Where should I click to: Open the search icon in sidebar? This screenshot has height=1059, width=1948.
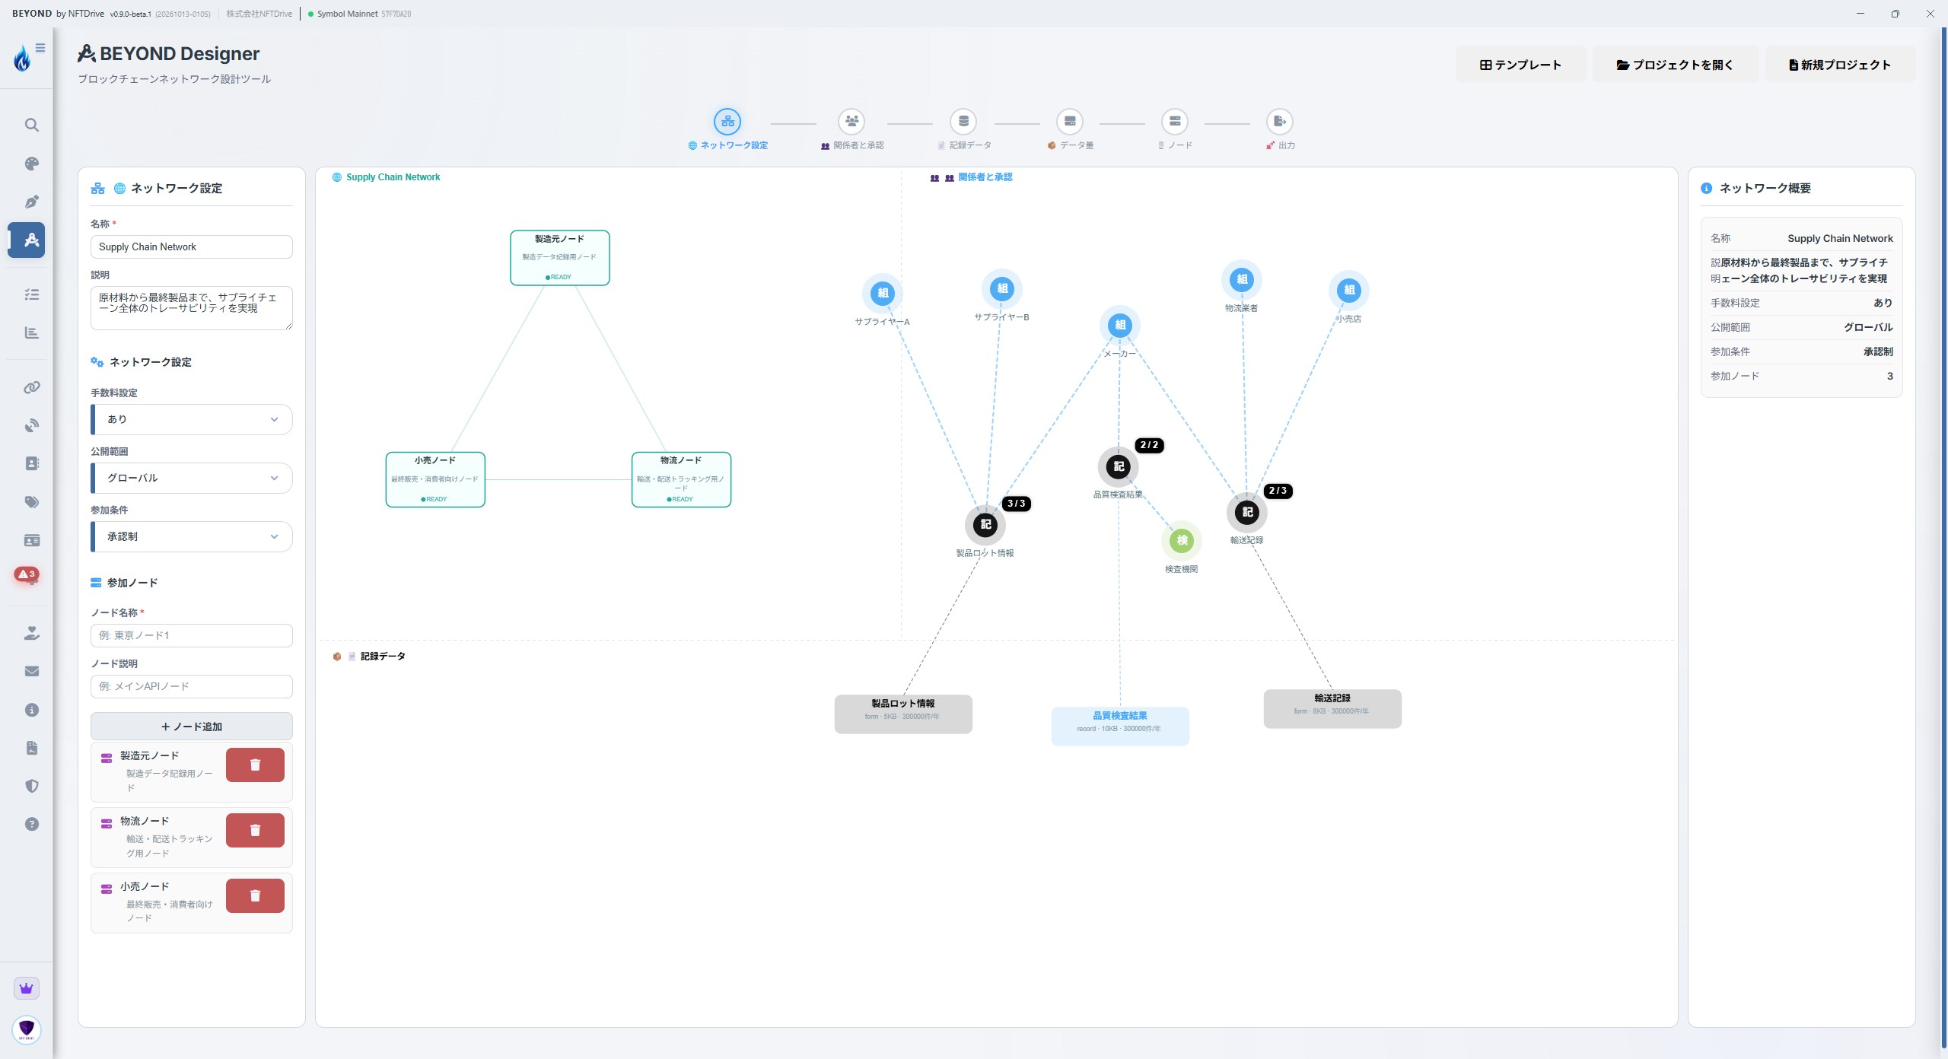[x=31, y=125]
